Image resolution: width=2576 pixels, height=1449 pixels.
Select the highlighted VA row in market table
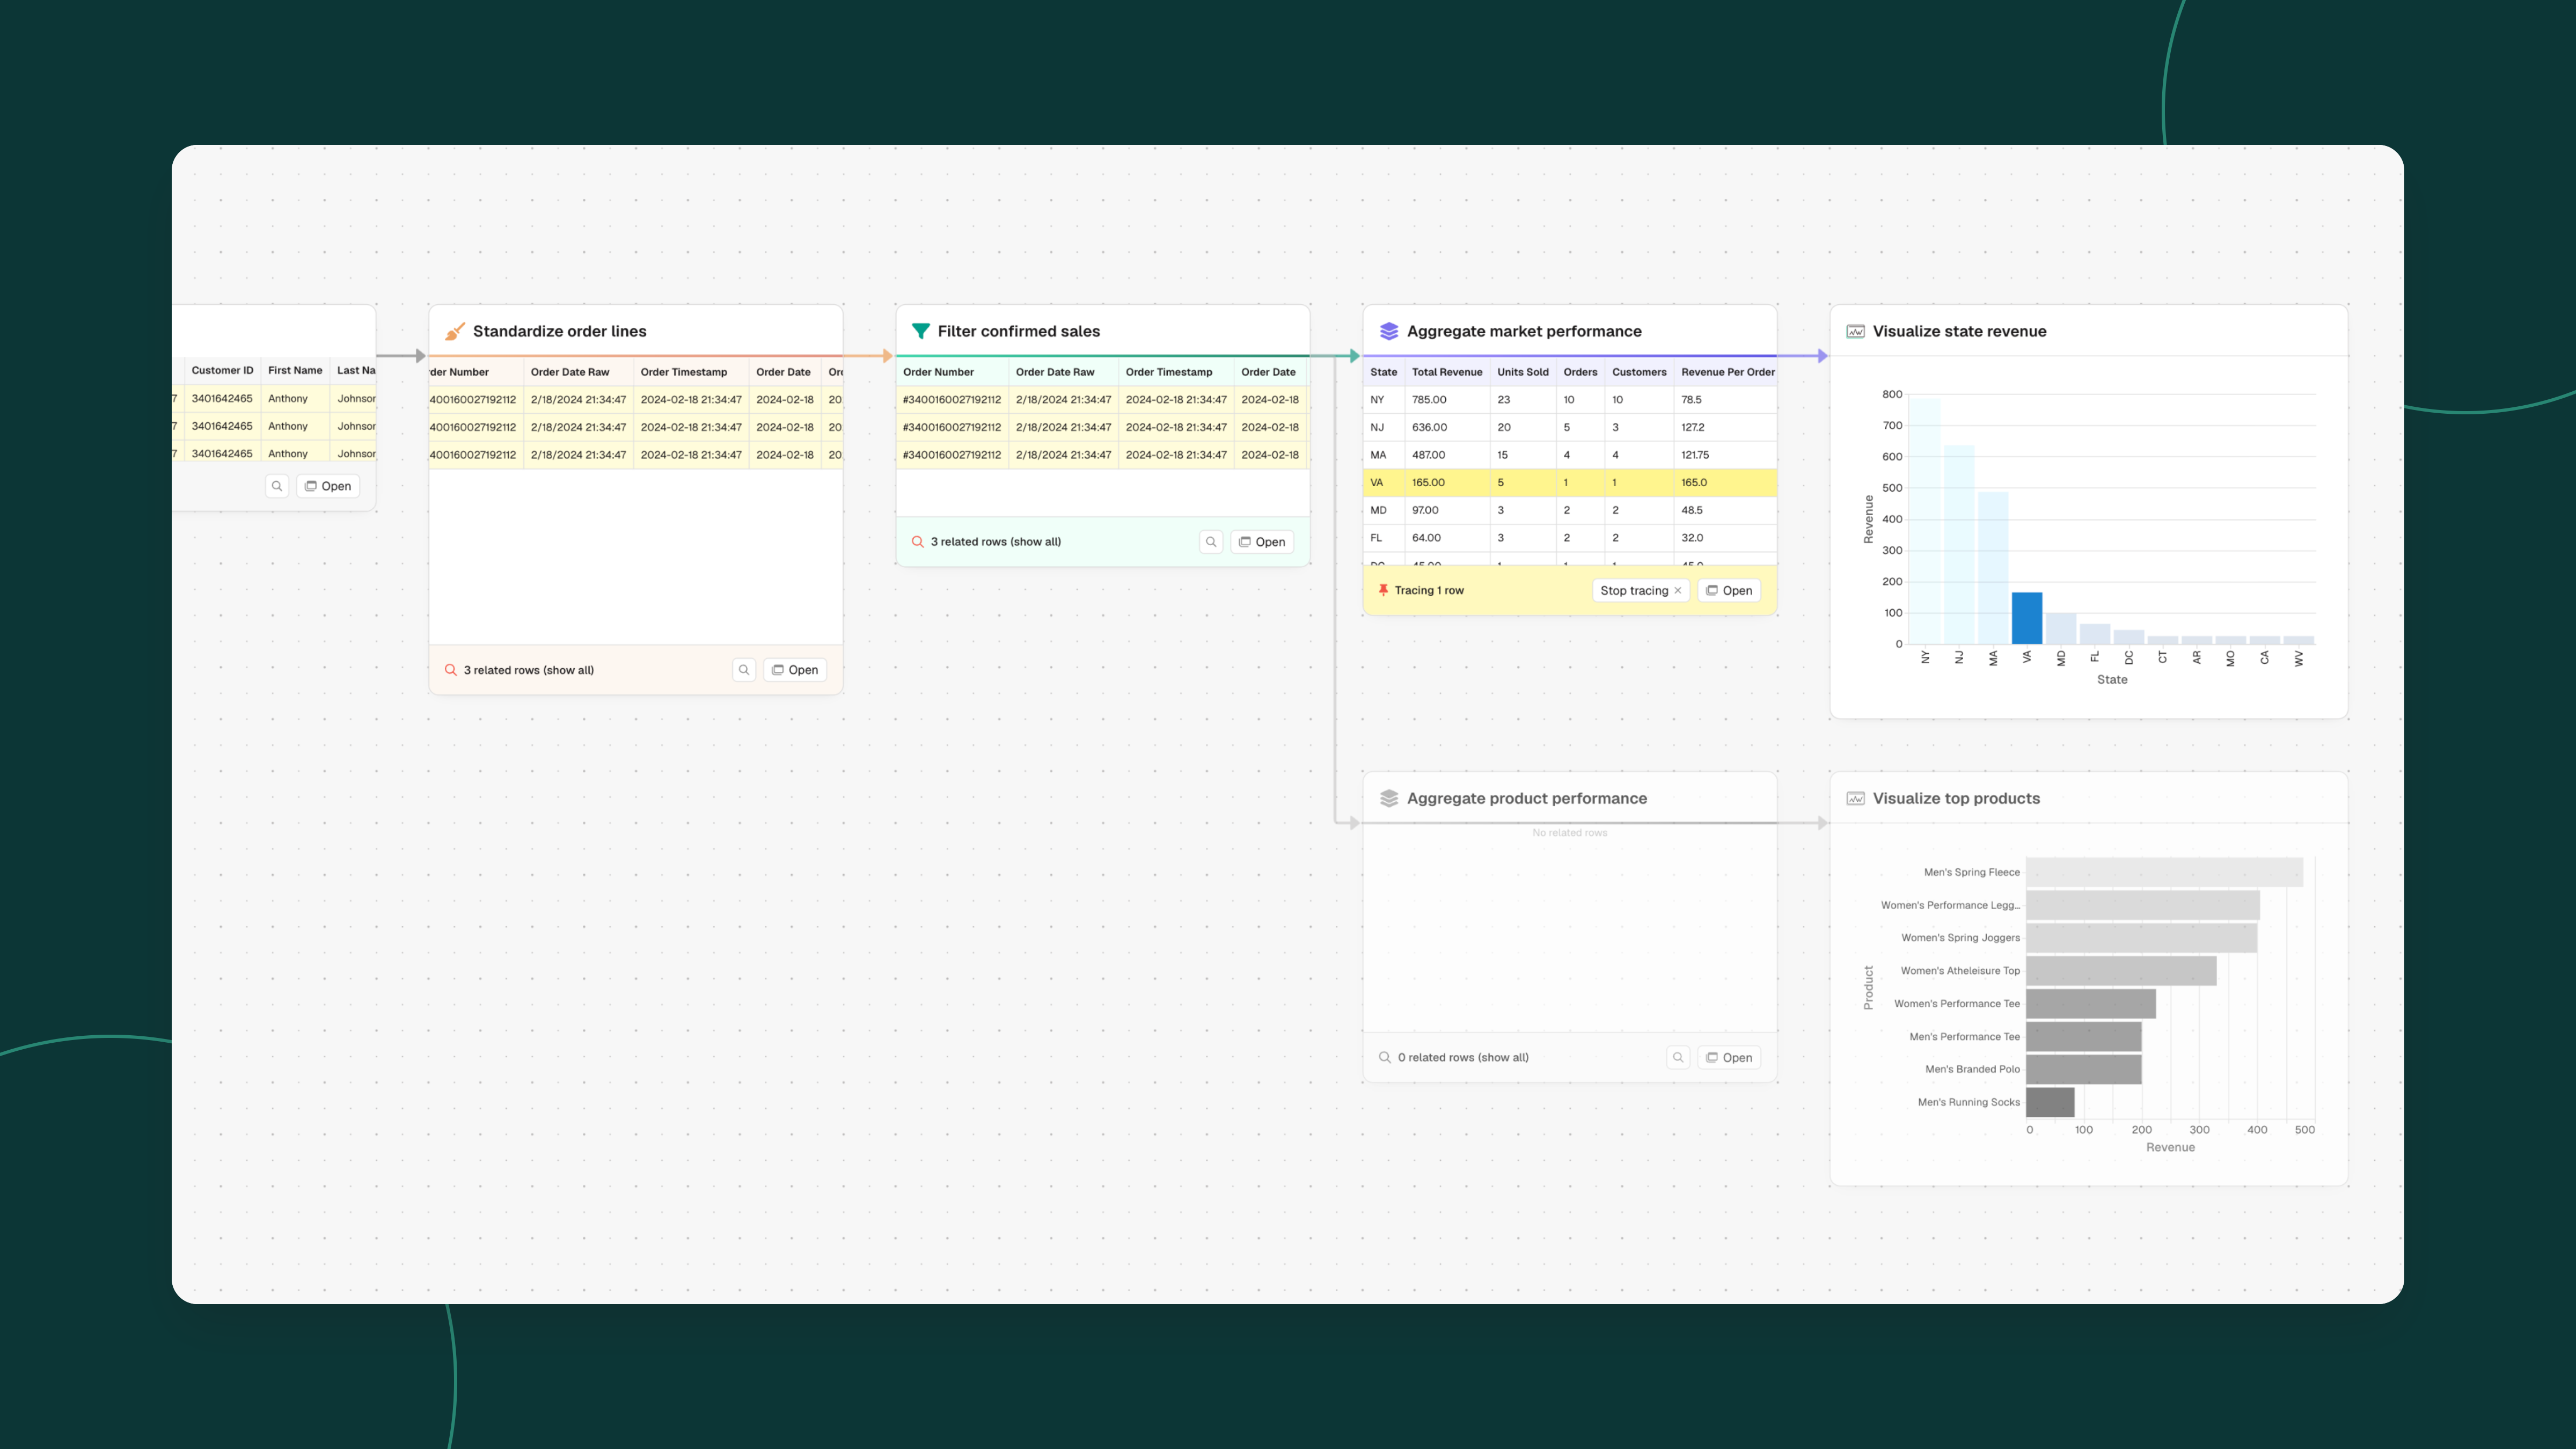tap(1570, 482)
